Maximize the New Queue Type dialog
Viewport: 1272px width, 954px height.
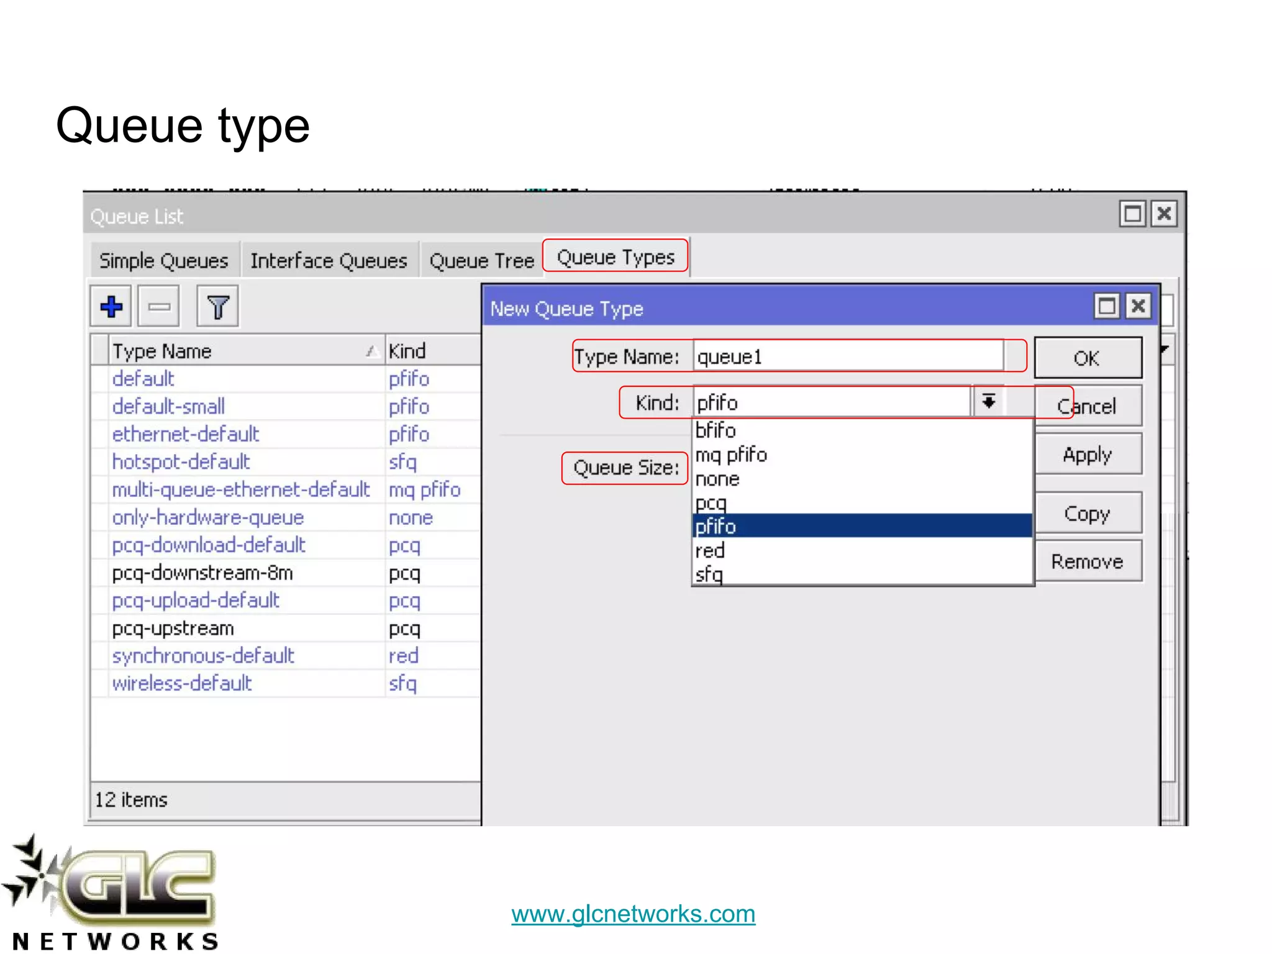[x=1107, y=306]
